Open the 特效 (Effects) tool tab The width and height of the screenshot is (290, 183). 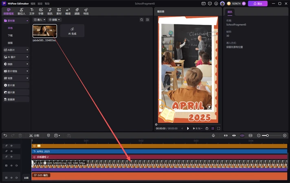click(86, 11)
